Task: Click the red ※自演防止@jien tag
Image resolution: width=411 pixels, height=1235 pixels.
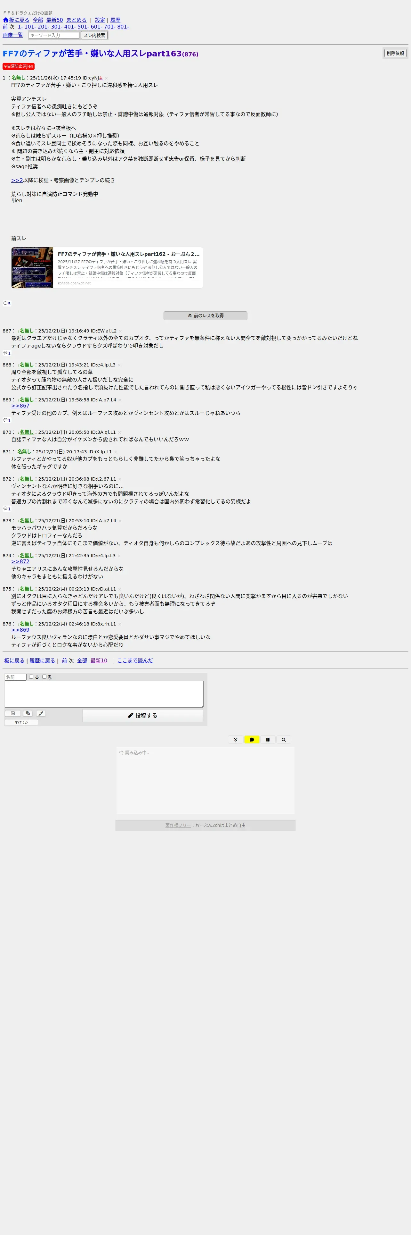Action: 19,66
